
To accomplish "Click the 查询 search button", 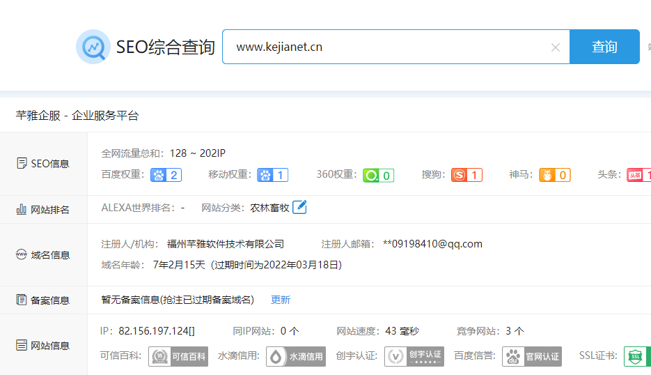I will point(604,47).
